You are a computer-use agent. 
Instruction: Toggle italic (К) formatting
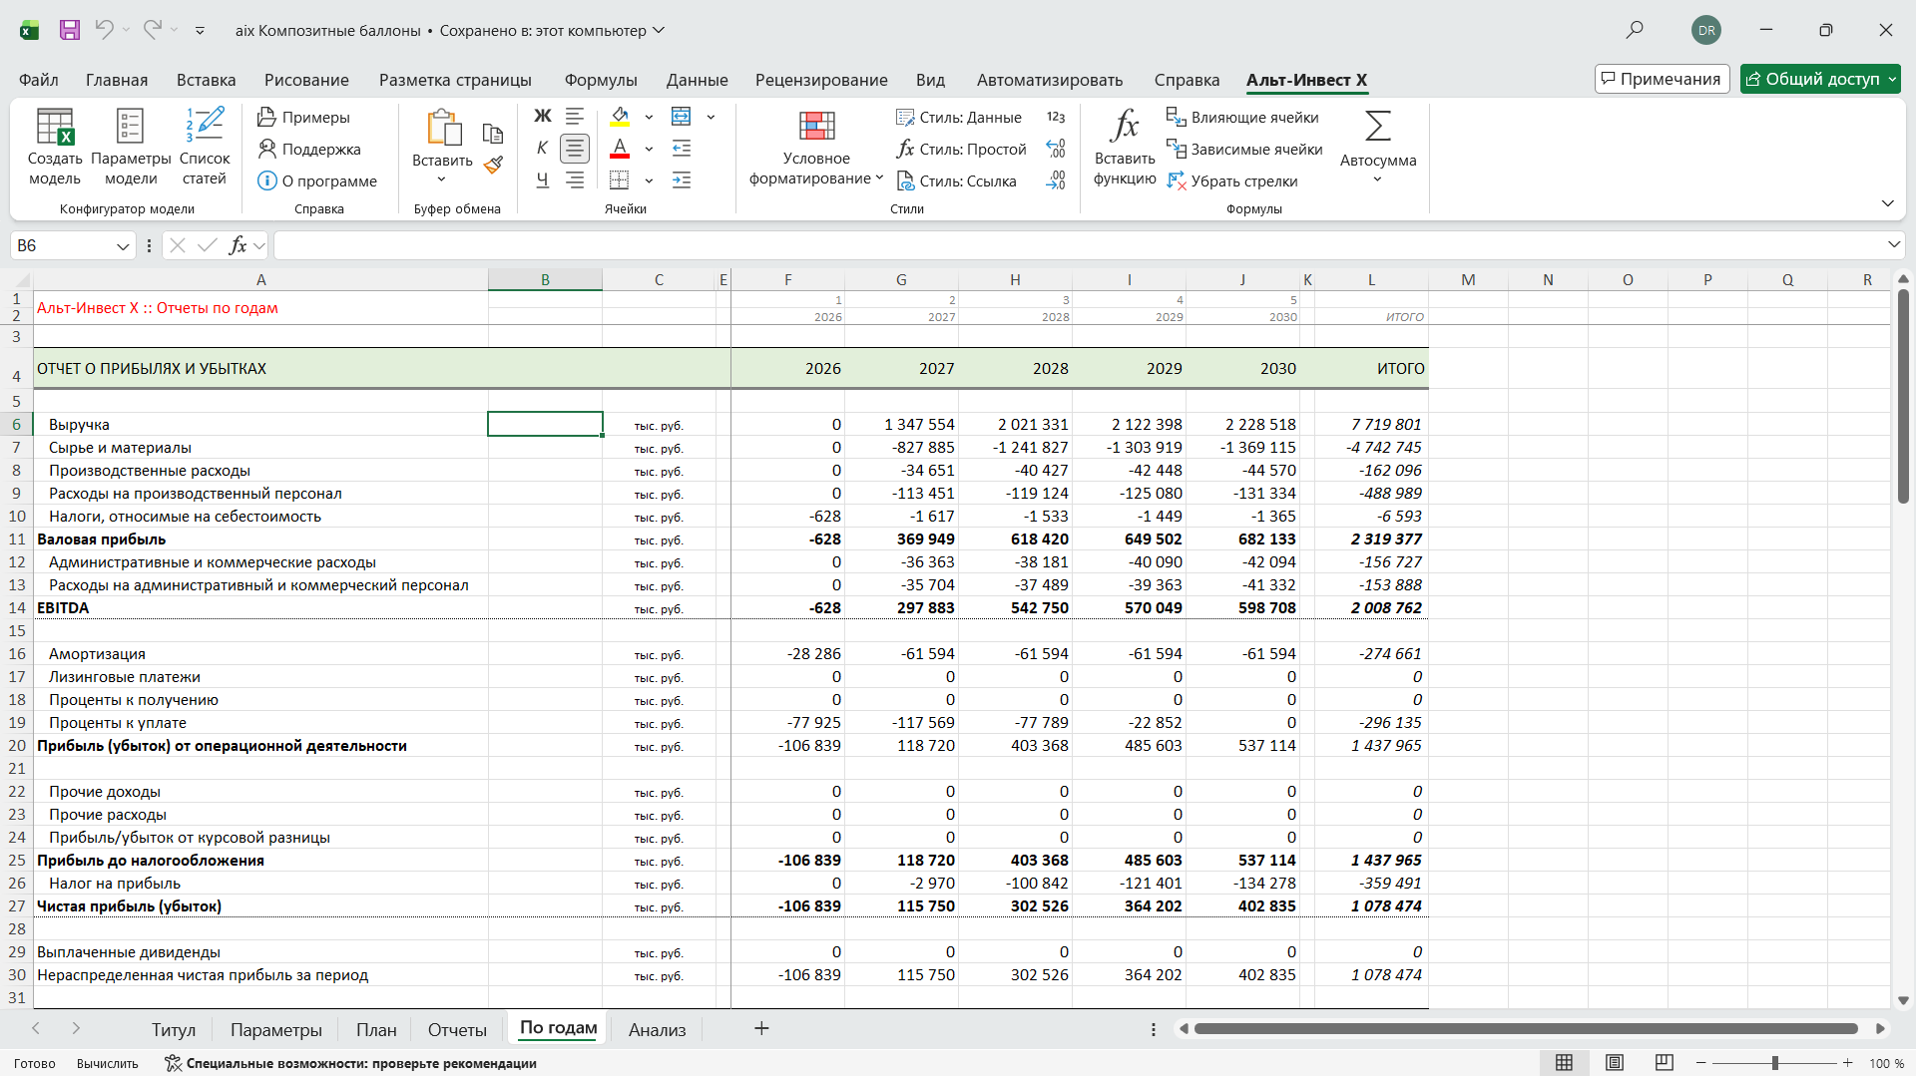point(542,149)
